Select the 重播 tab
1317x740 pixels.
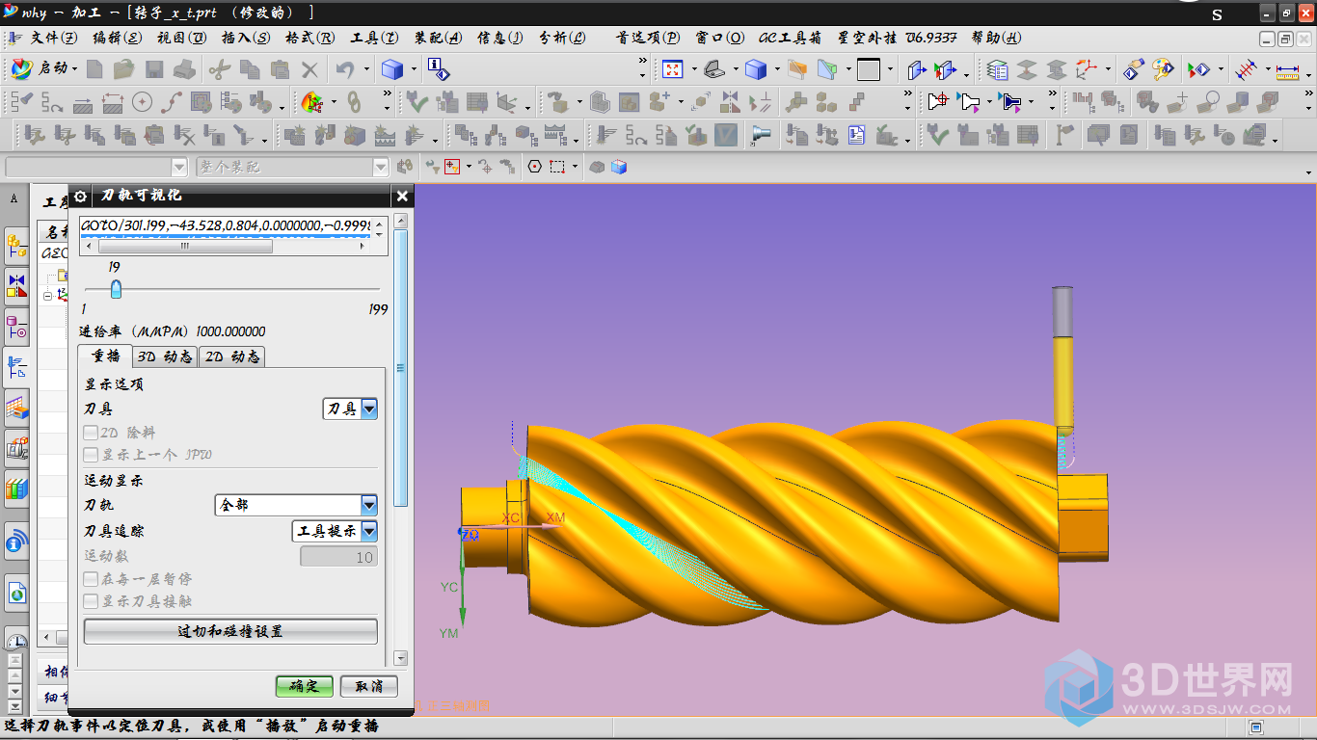[x=105, y=356]
